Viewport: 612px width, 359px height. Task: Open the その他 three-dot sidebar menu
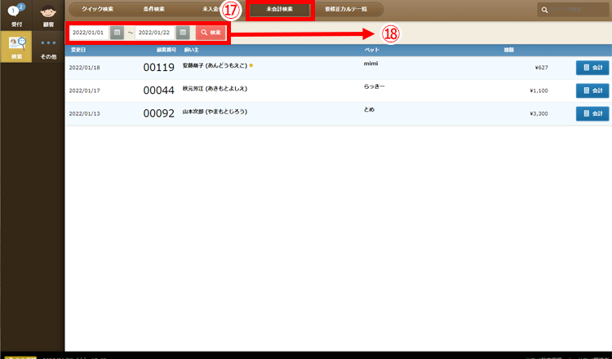(48, 47)
